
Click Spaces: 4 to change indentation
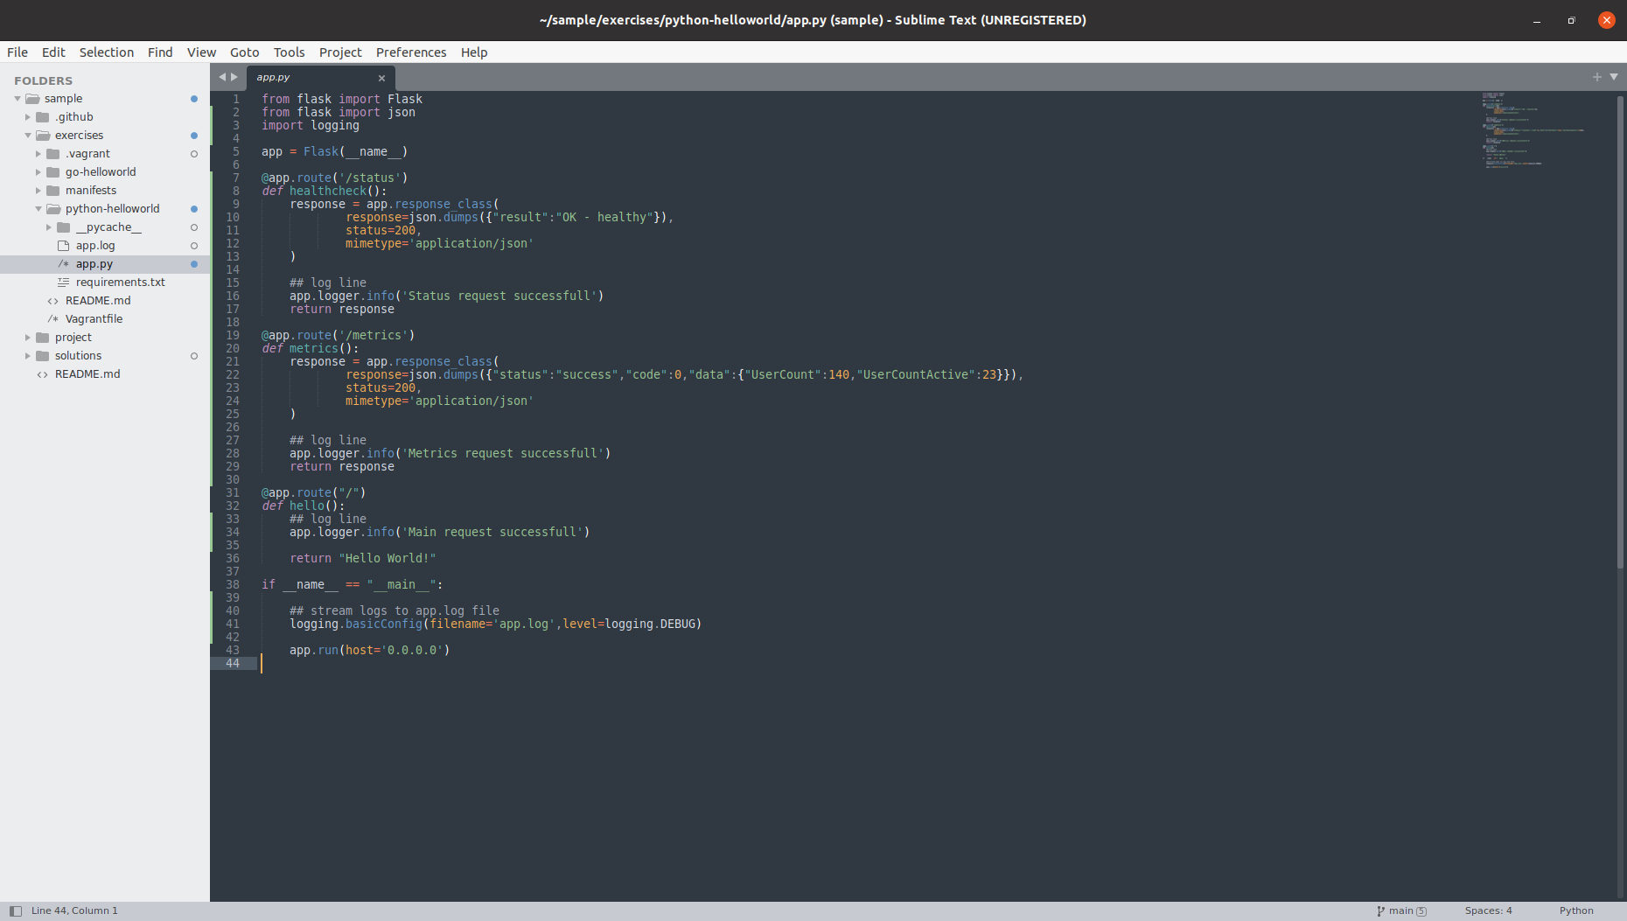tap(1488, 911)
